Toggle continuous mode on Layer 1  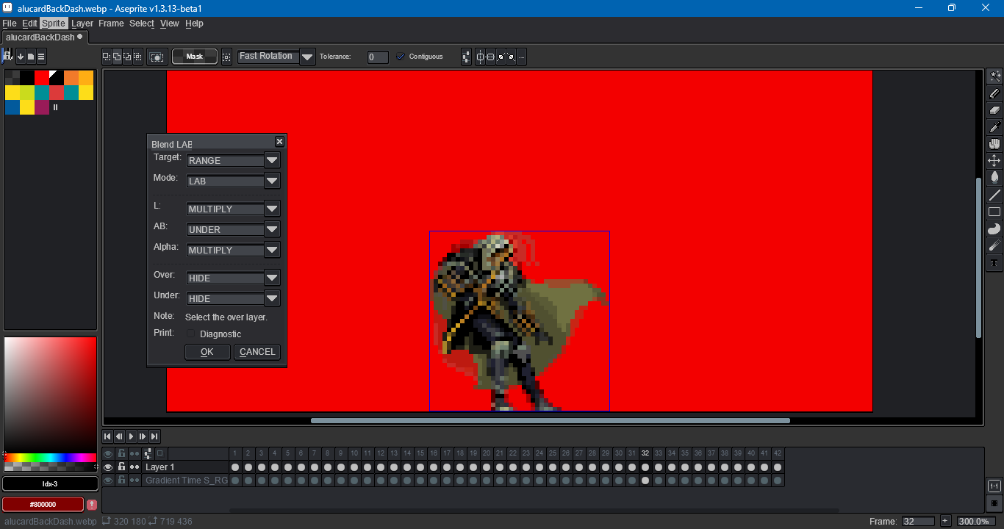(135, 467)
